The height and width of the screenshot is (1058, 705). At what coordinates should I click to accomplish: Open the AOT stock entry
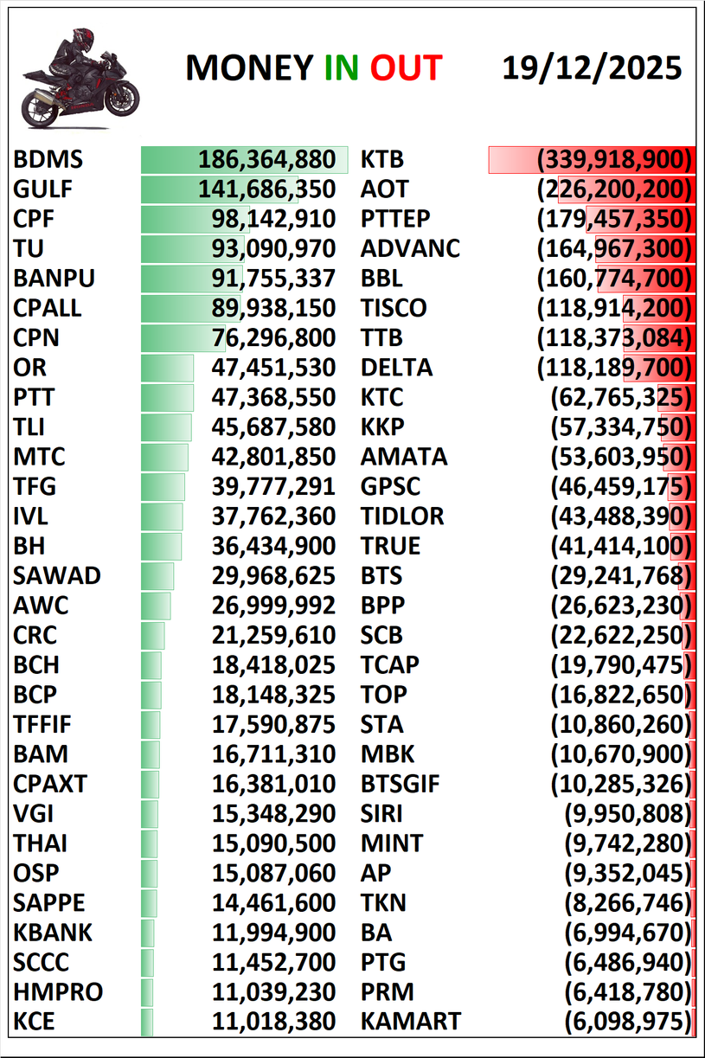pos(384,189)
